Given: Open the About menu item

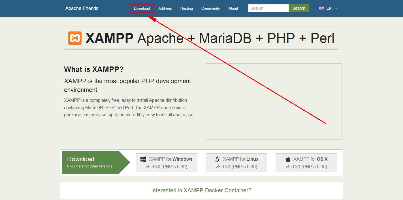Looking at the screenshot, I should pos(233,8).
